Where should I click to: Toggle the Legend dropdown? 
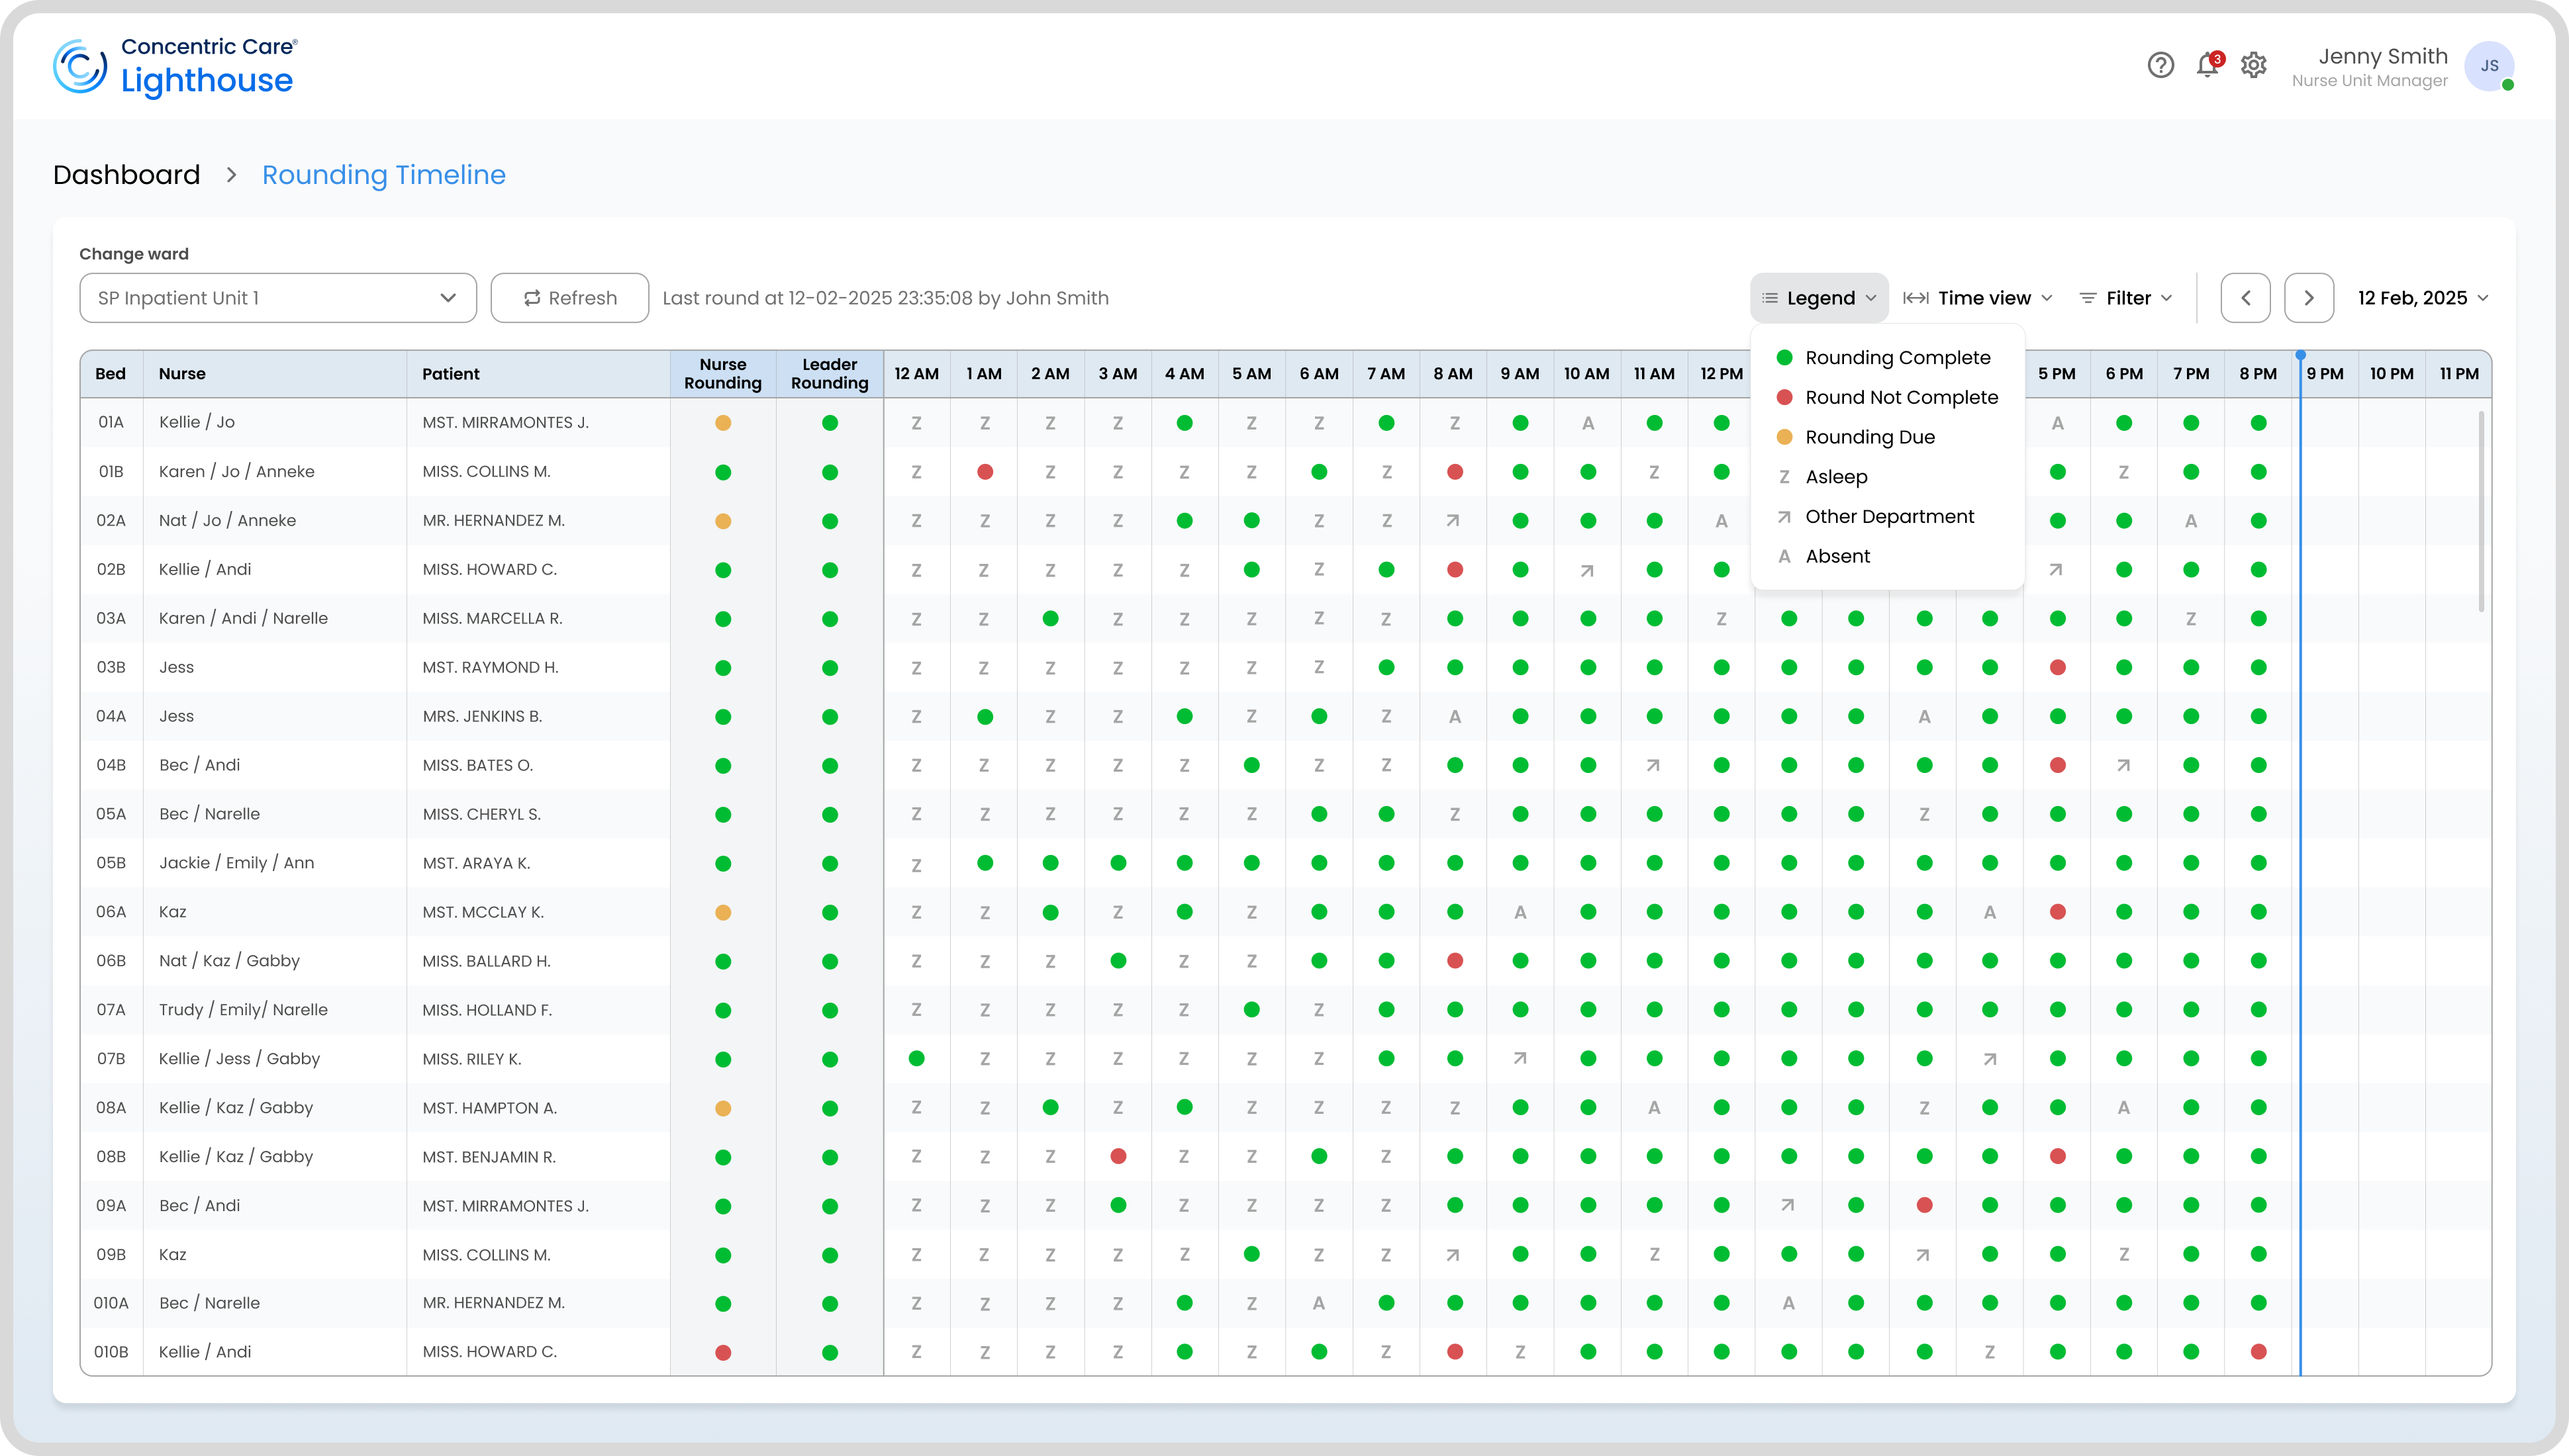[x=1819, y=298]
